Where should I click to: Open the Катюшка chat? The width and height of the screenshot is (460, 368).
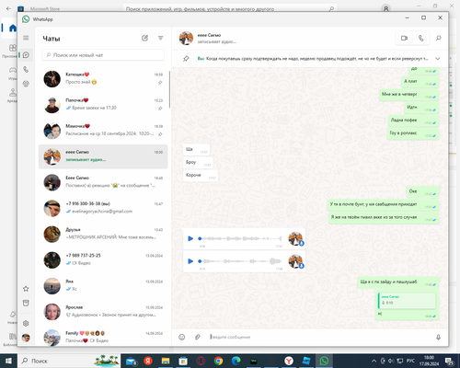coord(103,79)
